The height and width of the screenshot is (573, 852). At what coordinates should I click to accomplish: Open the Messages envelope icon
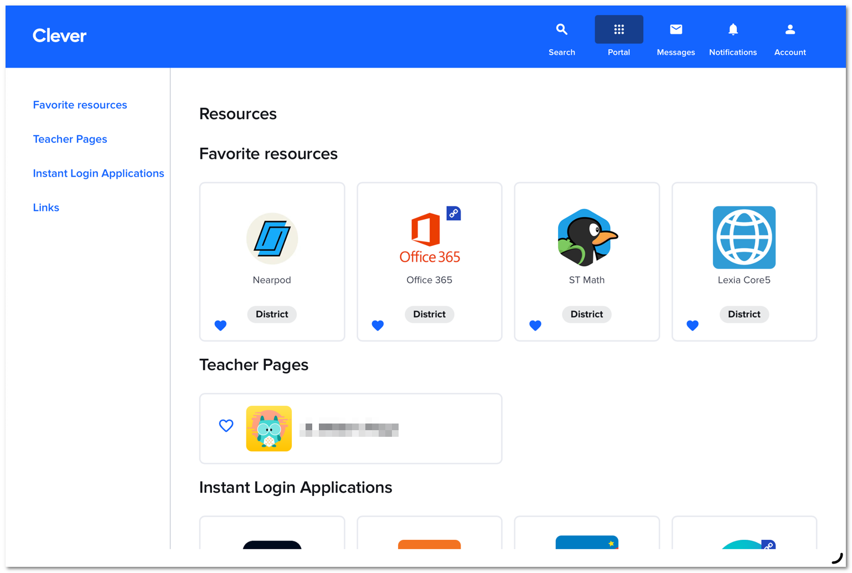676,29
